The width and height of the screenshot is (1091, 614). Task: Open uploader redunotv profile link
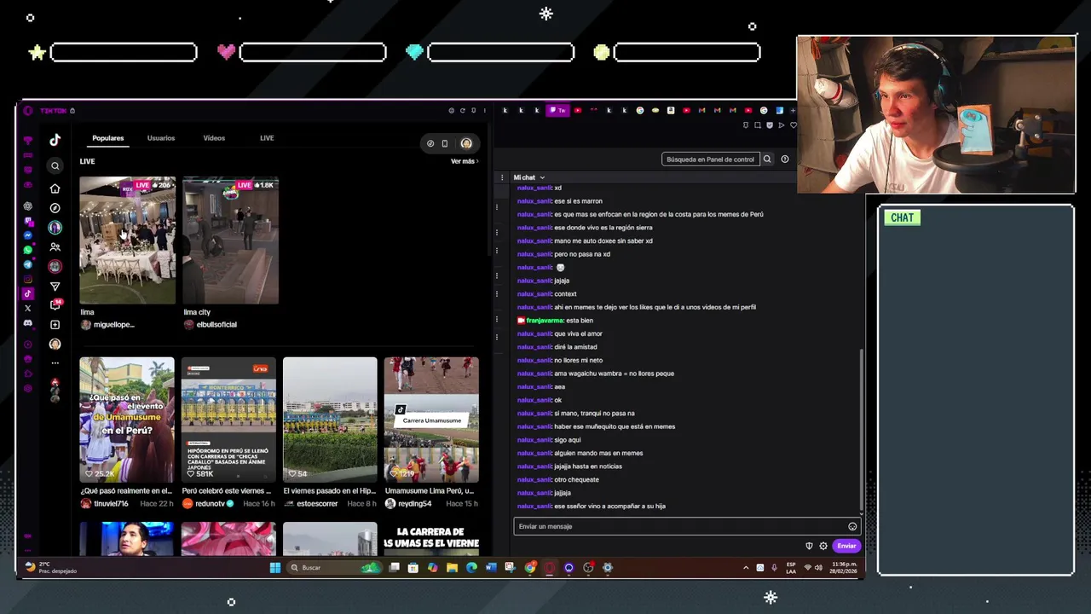click(x=211, y=504)
